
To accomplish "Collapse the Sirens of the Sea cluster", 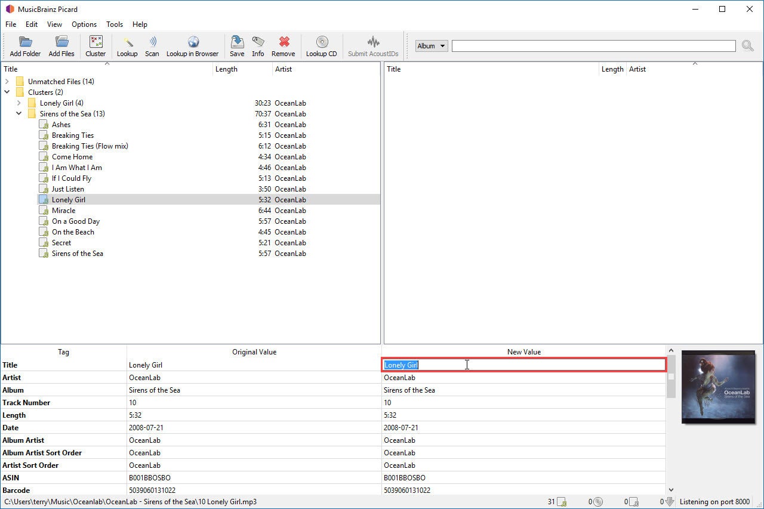I will tap(19, 113).
